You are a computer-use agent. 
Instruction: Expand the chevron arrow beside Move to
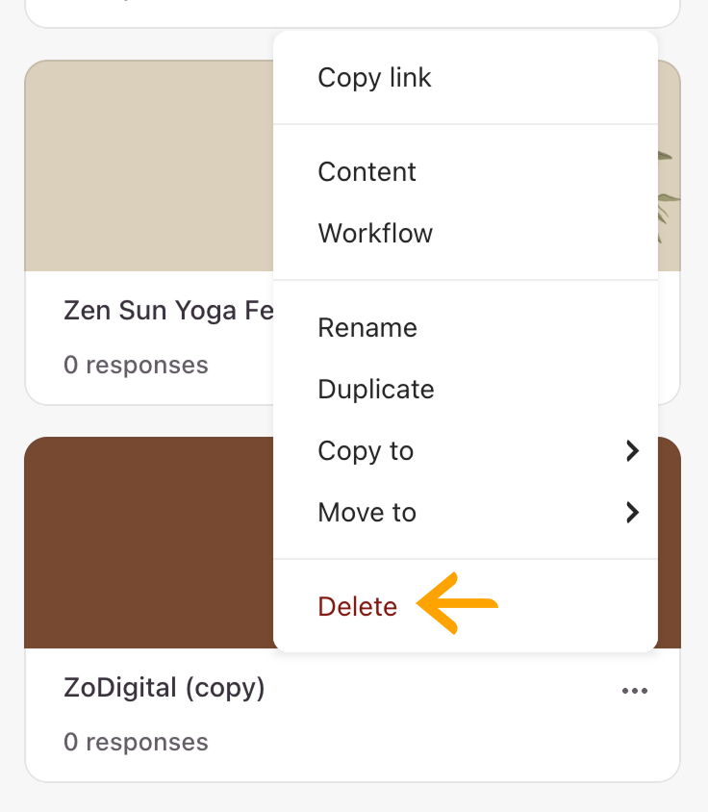(x=632, y=512)
